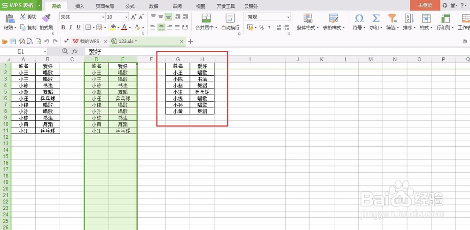This screenshot has height=230, width=470.
Task: Switch to the 插入 ribbon tab
Action: click(x=80, y=6)
